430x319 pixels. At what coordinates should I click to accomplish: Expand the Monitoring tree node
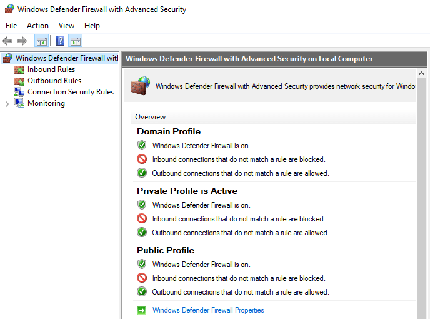point(7,104)
